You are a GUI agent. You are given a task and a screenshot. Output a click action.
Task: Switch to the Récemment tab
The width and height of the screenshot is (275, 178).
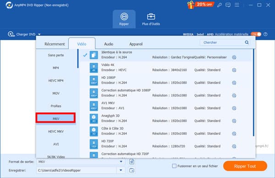pos(55,44)
